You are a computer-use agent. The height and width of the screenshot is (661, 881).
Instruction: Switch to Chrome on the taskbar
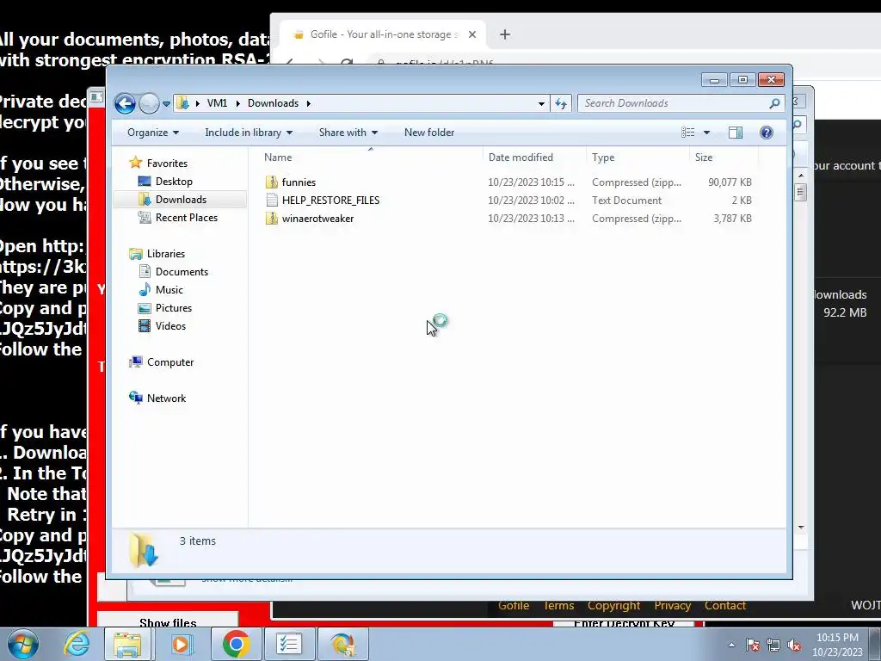tap(236, 644)
